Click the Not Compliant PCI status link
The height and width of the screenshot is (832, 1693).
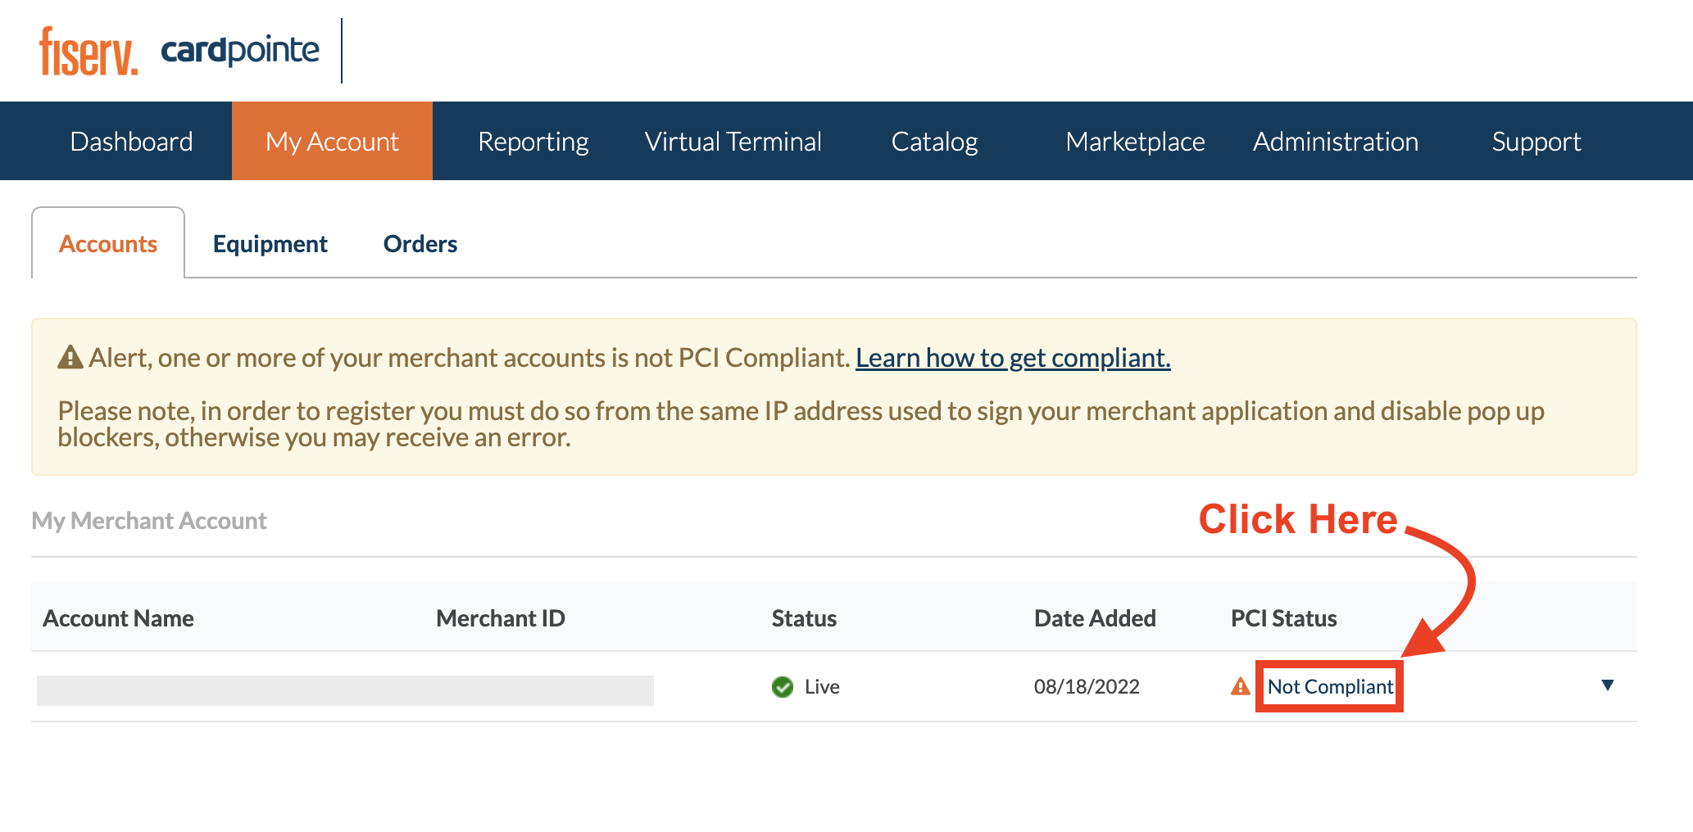[1330, 687]
